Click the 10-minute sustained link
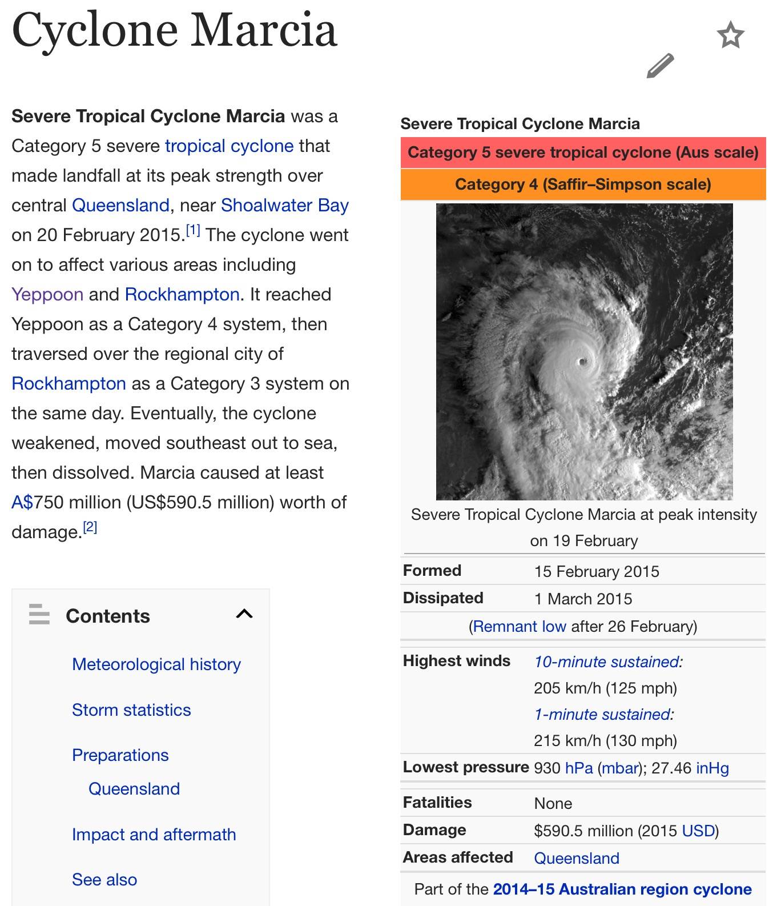Viewport: 773px width, 906px height. (608, 662)
